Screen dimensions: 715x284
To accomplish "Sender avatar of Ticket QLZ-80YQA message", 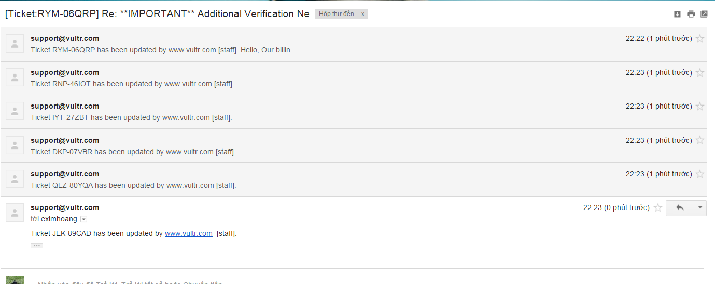I will click(x=15, y=179).
